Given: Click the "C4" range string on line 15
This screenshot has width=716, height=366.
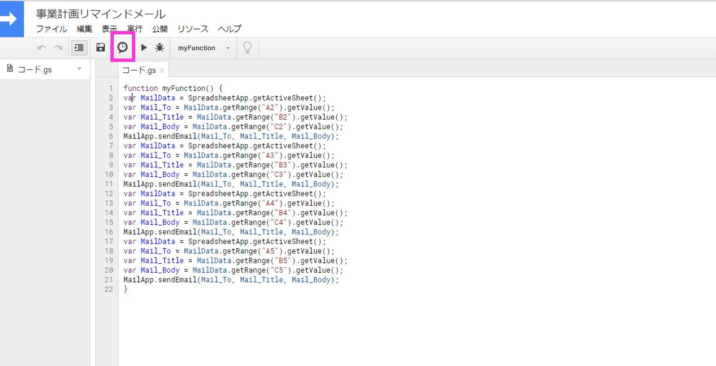Looking at the screenshot, I should tap(279, 222).
